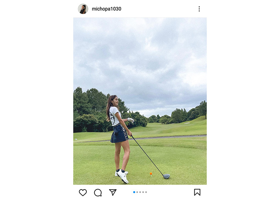Jump to the second carousel dot
This screenshot has width=280, height=200.
137,192
